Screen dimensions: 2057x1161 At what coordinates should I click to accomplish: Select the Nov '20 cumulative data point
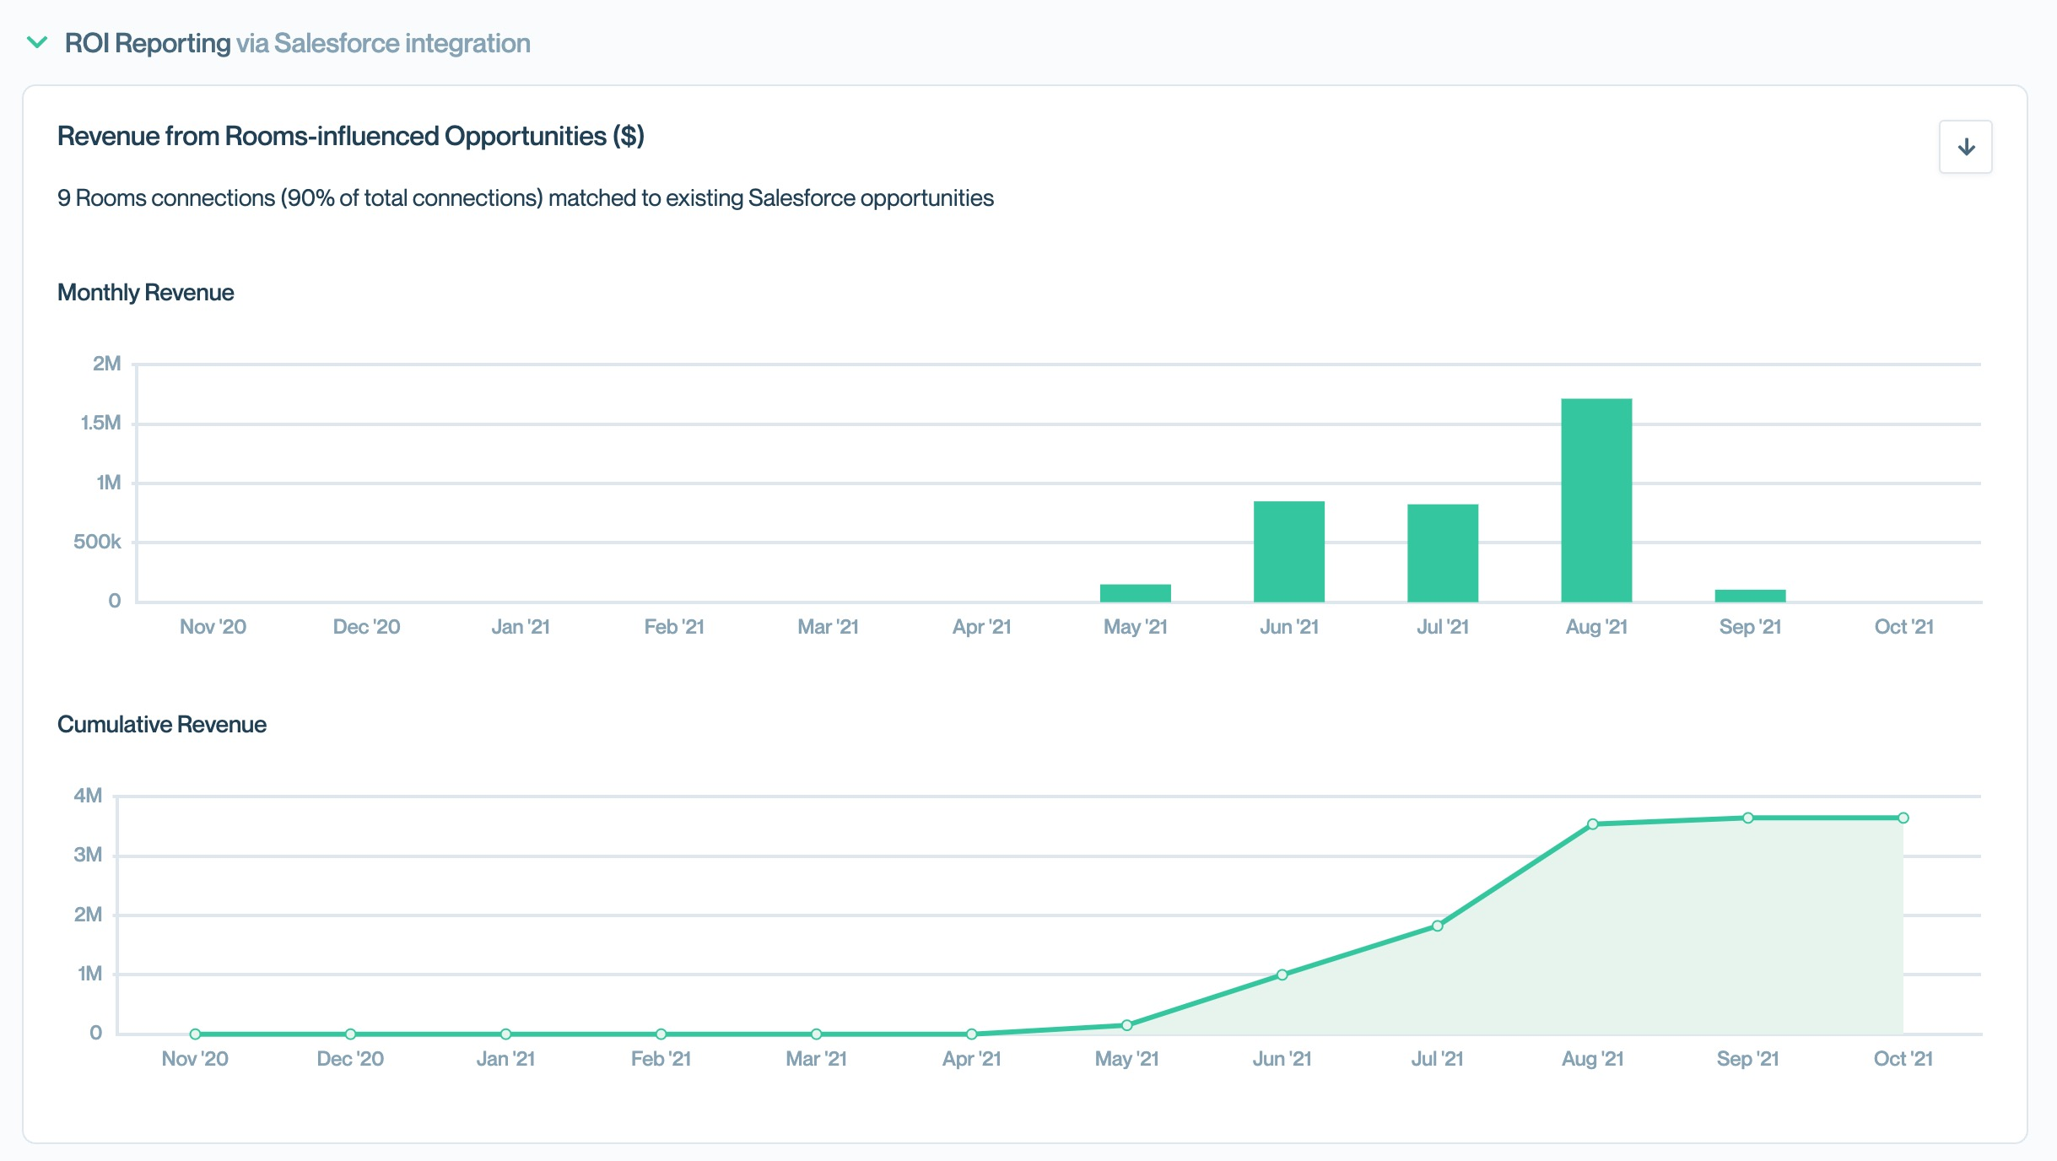(x=195, y=1034)
